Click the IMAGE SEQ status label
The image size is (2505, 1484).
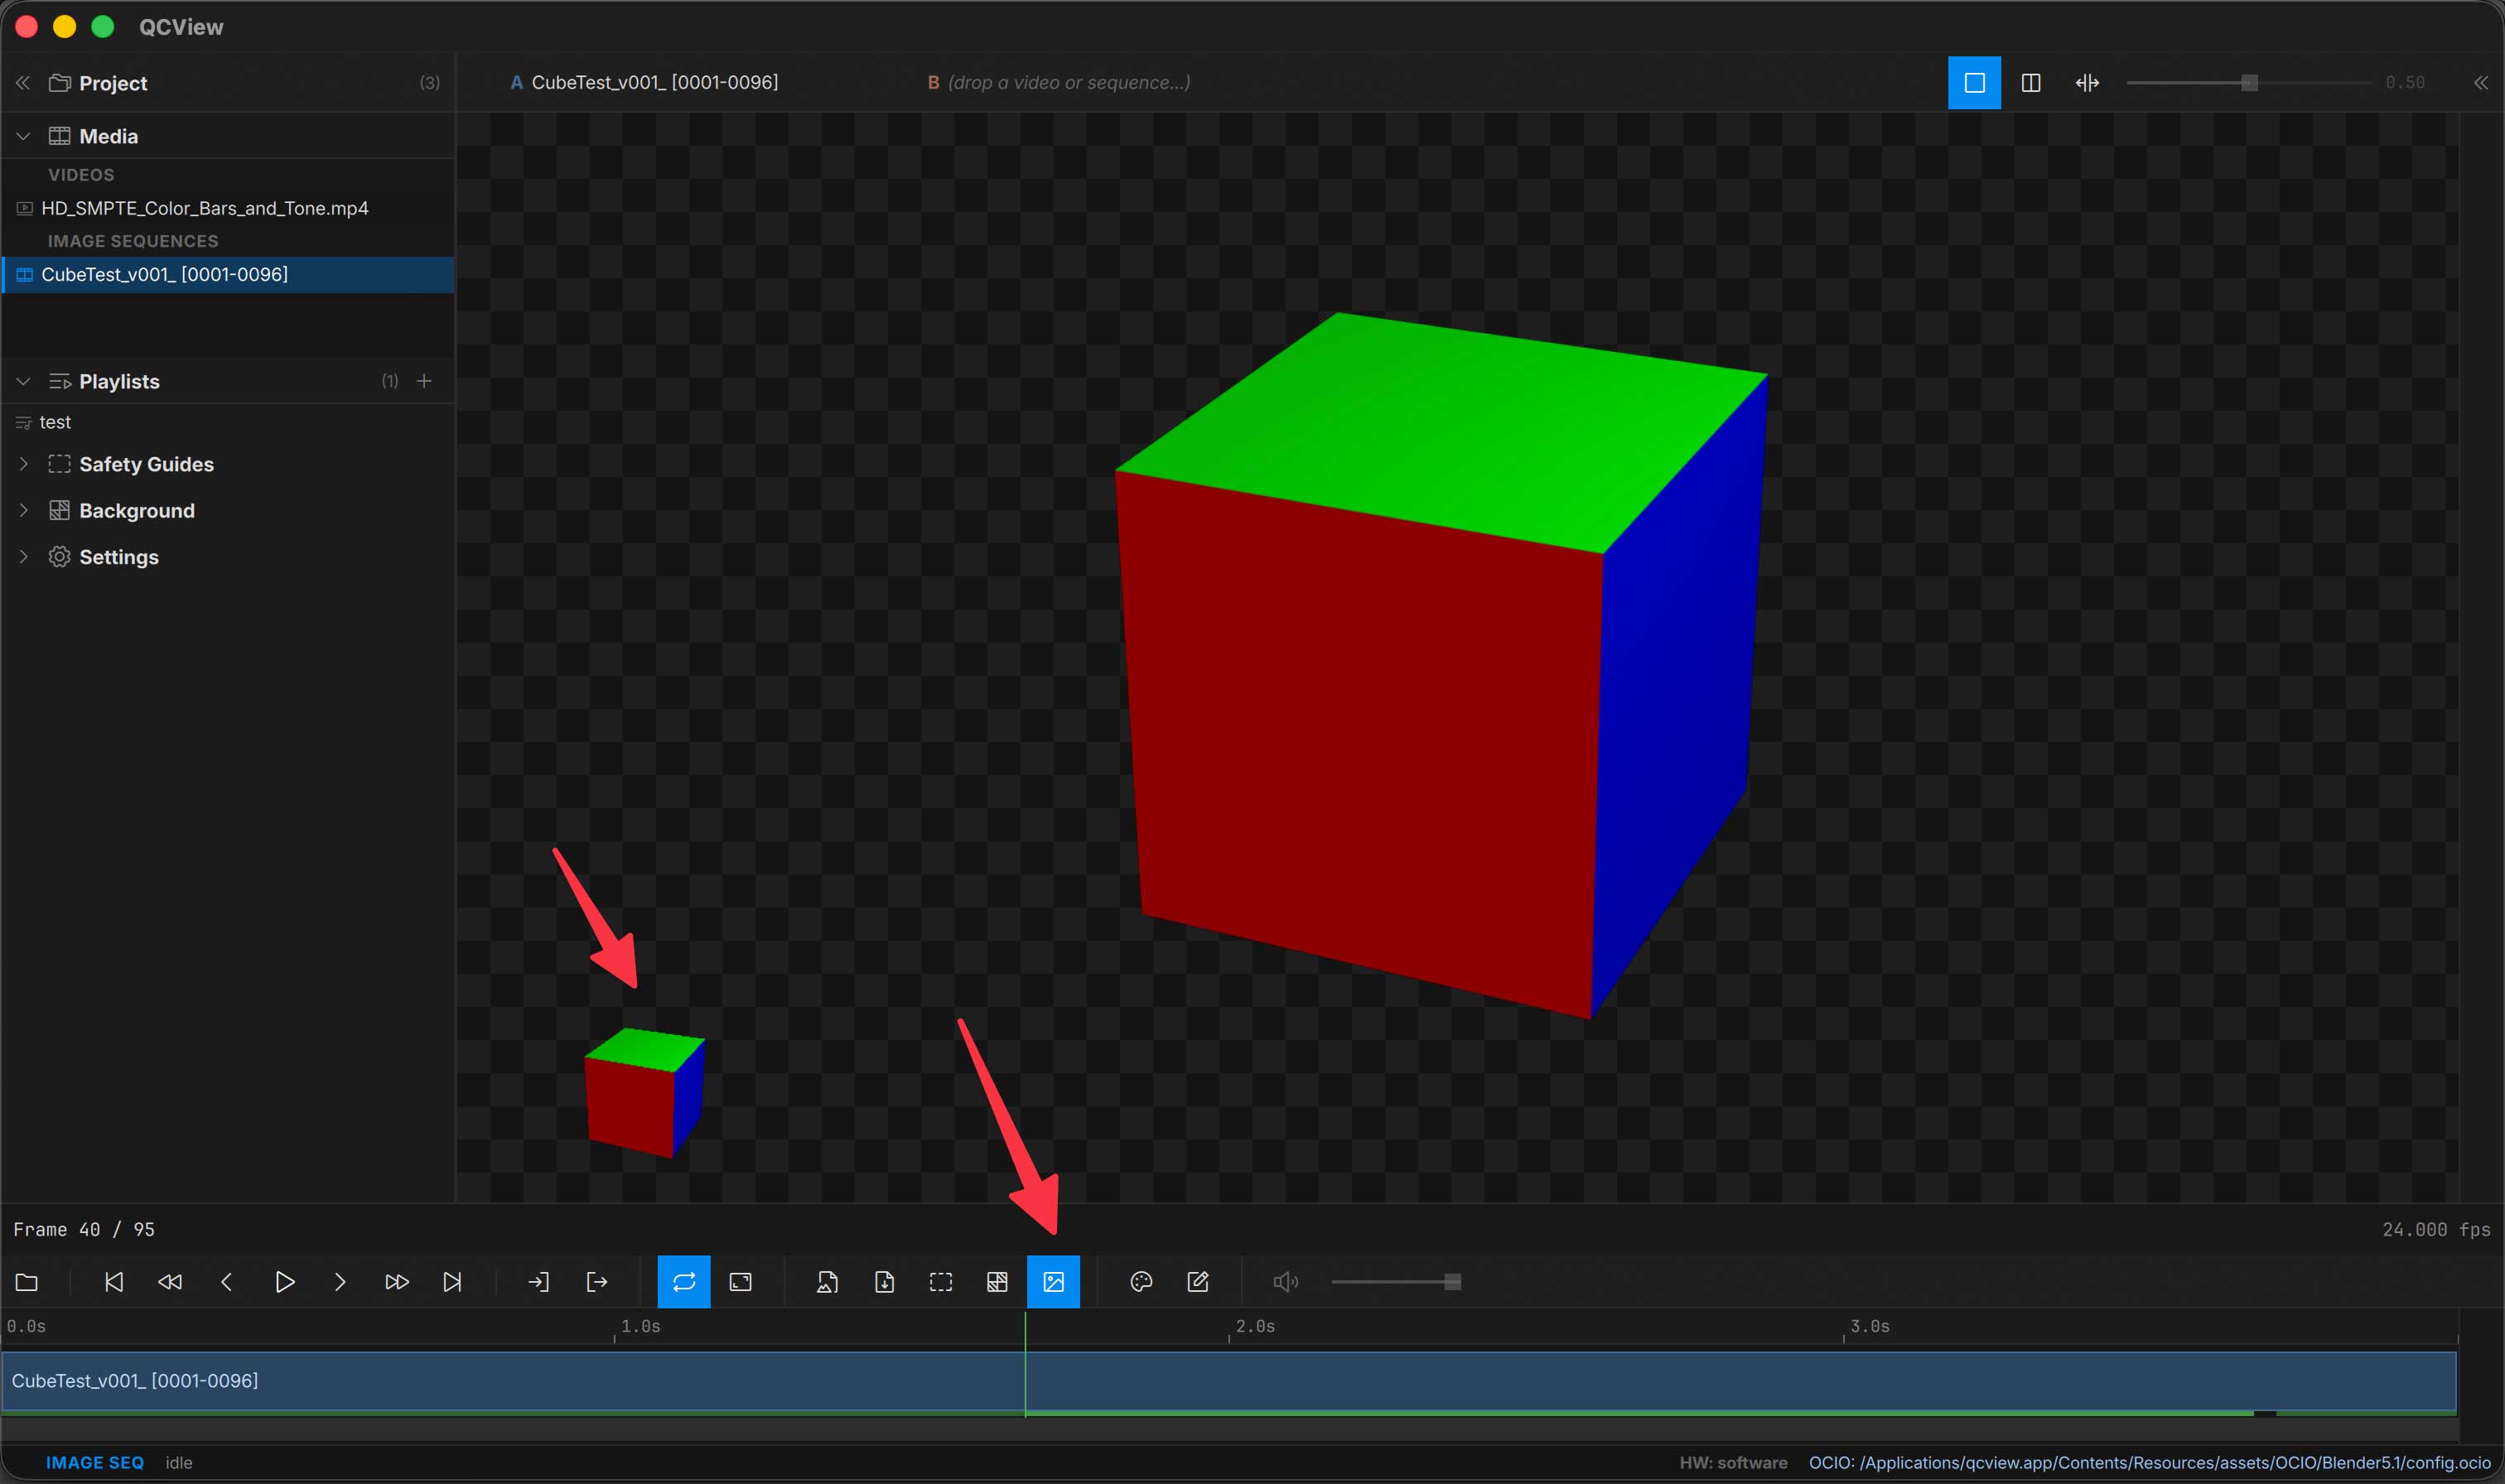[95, 1462]
